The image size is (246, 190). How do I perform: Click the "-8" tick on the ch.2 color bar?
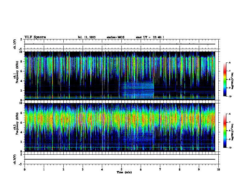(229, 131)
